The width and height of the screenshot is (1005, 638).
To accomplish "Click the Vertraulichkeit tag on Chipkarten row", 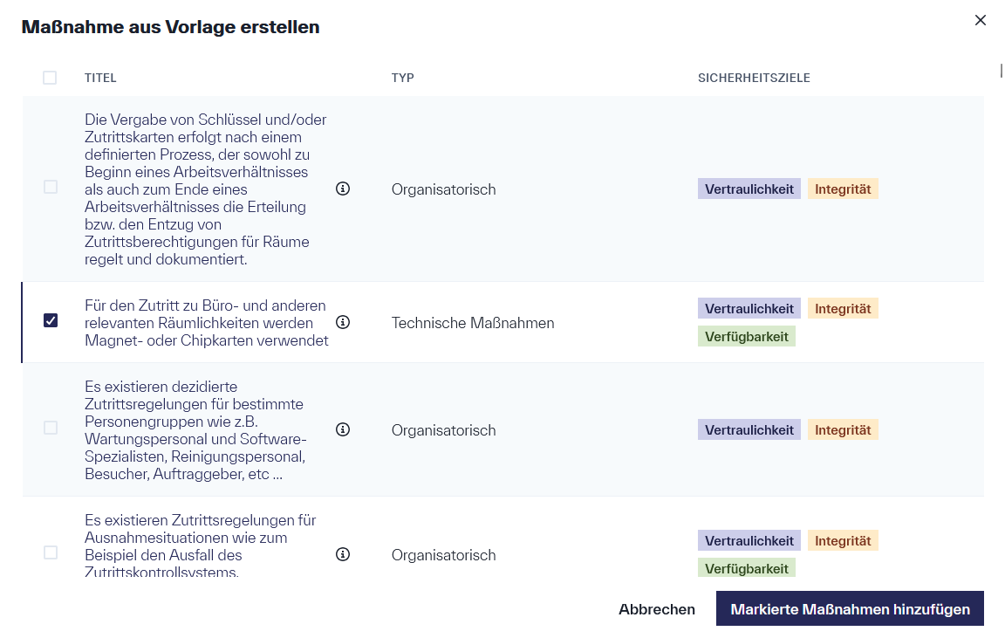I will coord(749,307).
